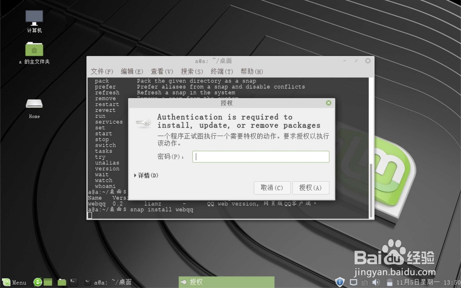461x288 pixels.
Task: Click the keyboard input method tray icon
Action: click(365, 282)
